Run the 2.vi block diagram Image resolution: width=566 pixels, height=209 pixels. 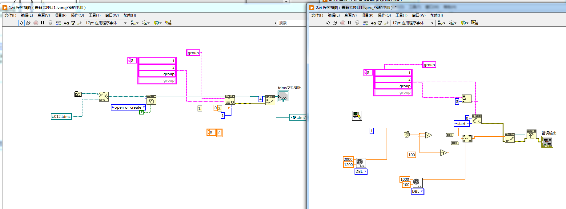tap(328, 23)
